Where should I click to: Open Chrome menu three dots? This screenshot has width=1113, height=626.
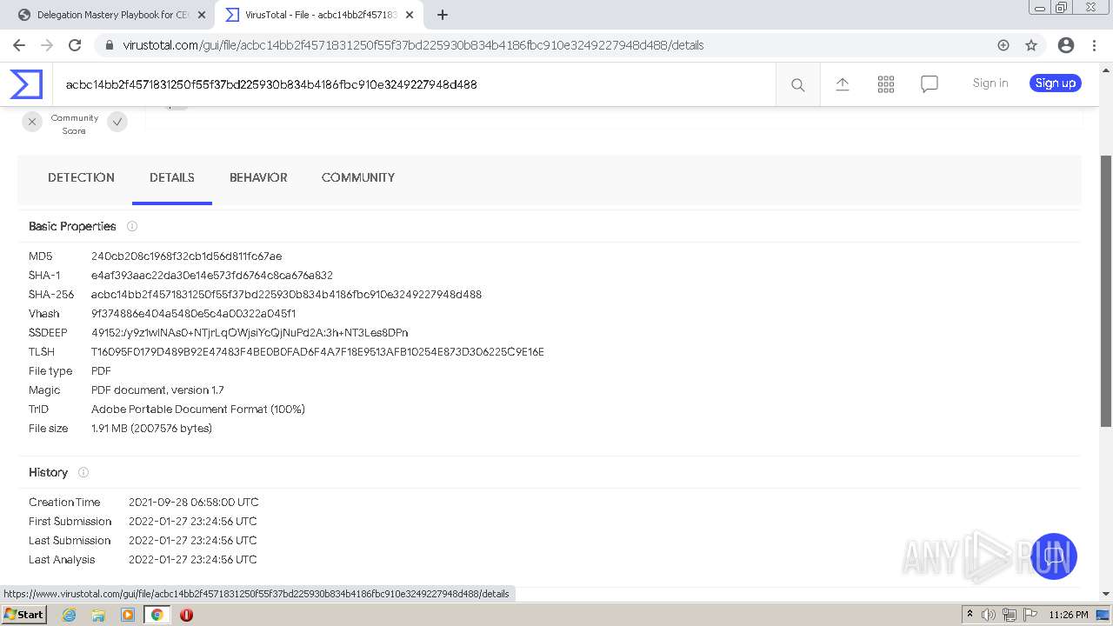tap(1093, 45)
